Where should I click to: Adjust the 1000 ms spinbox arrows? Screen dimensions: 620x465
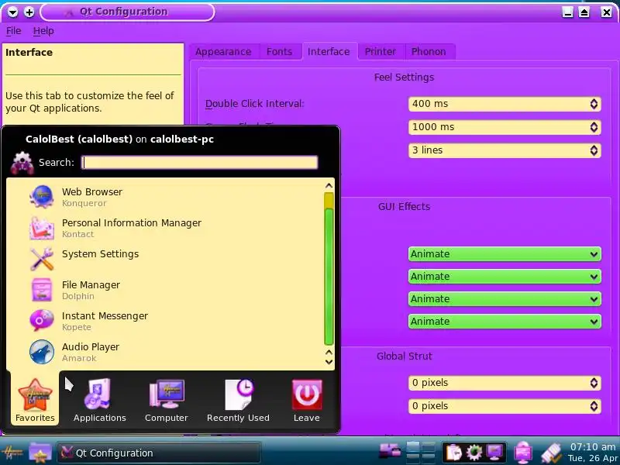(594, 127)
